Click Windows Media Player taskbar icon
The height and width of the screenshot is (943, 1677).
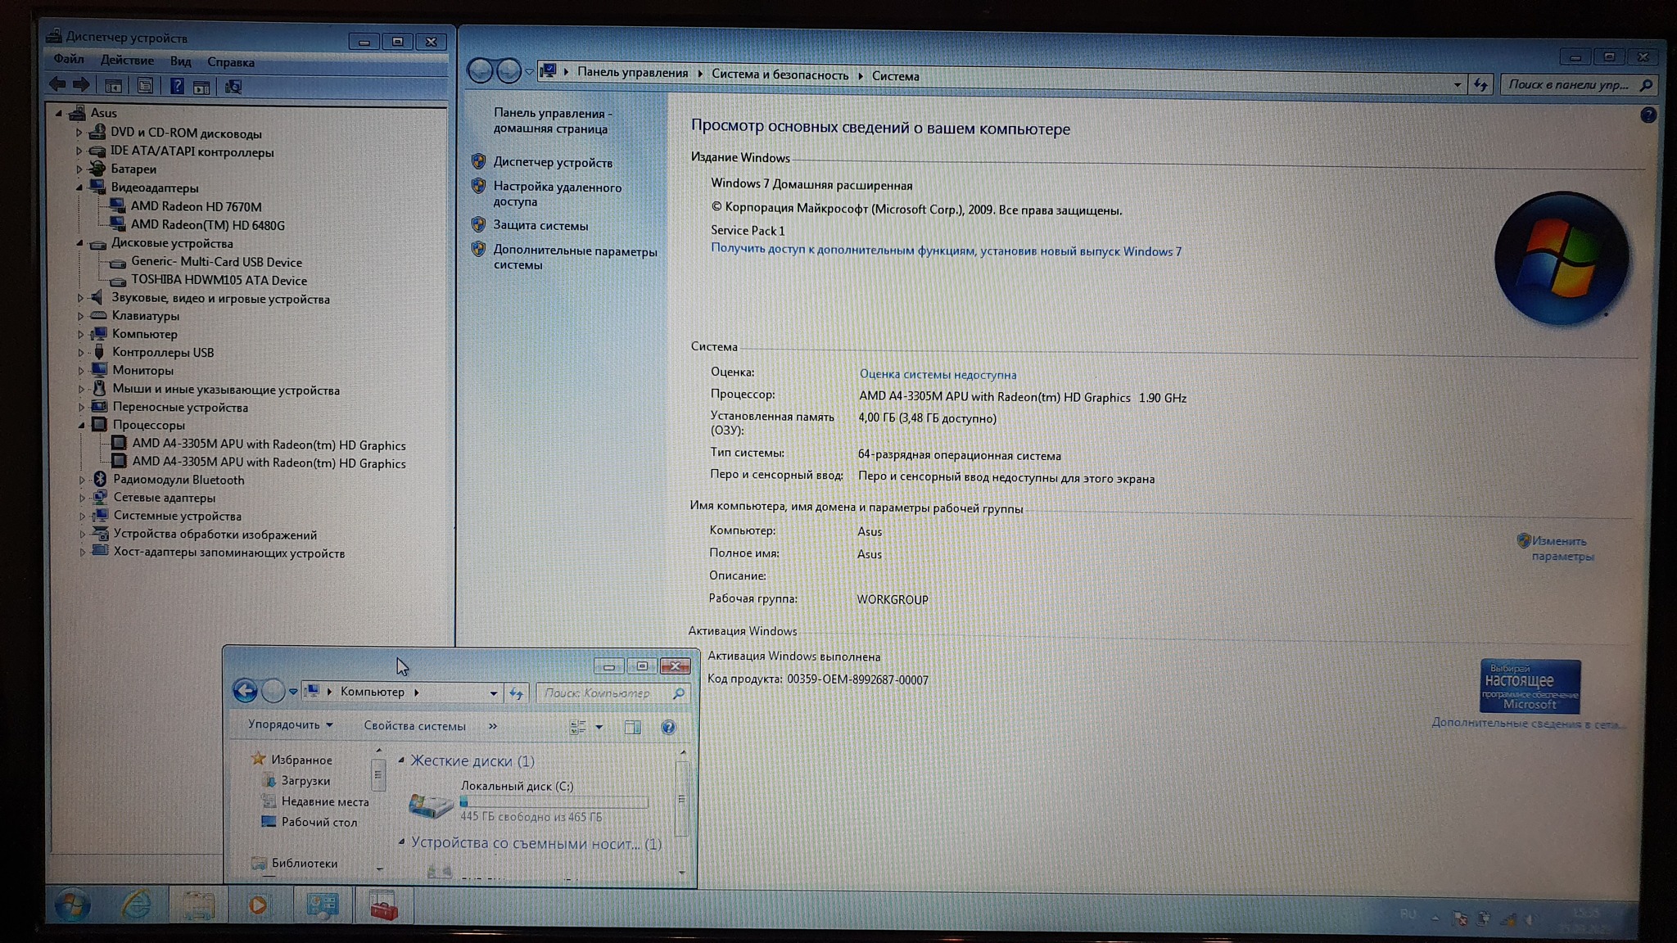coord(257,905)
